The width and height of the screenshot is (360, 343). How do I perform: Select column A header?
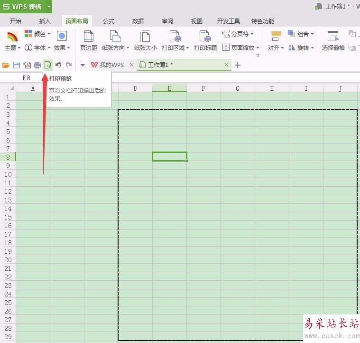[x=33, y=88]
